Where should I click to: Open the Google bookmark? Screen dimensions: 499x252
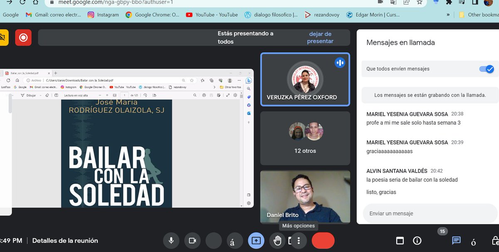click(10, 15)
